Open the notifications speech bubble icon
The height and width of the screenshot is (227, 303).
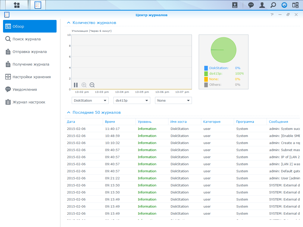point(251,5)
